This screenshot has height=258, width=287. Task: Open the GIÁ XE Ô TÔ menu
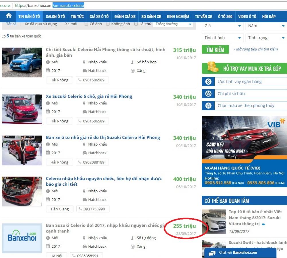pyautogui.click(x=99, y=16)
